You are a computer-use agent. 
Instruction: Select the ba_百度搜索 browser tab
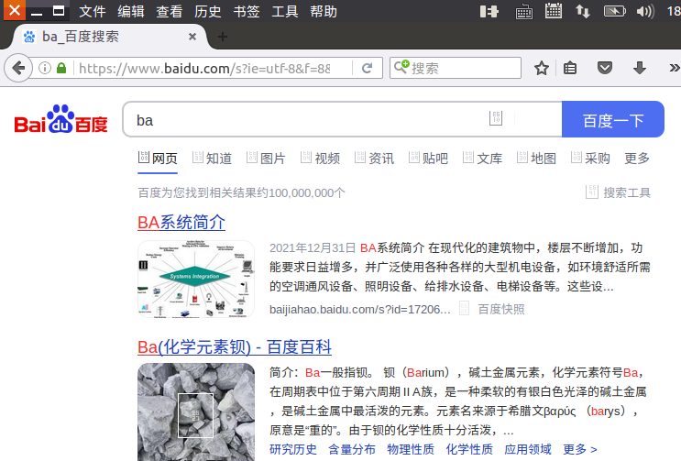[108, 37]
